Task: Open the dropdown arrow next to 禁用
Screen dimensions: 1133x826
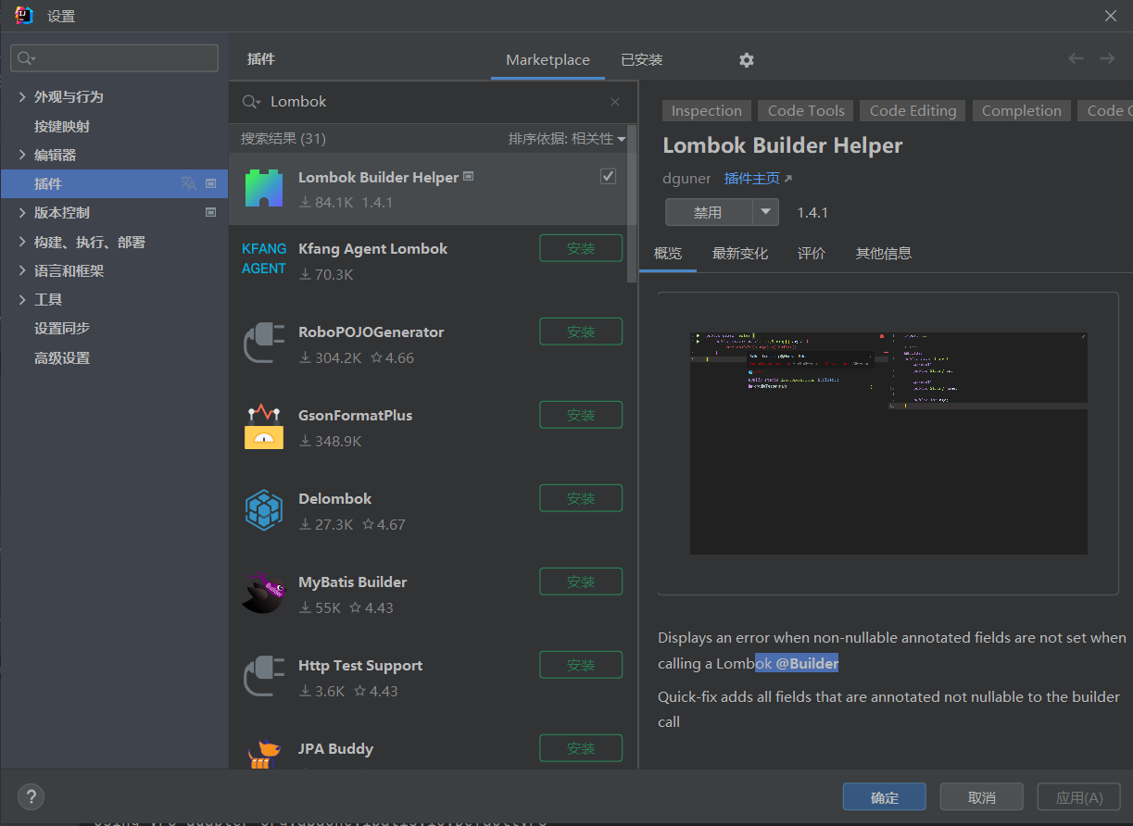Action: coord(765,212)
